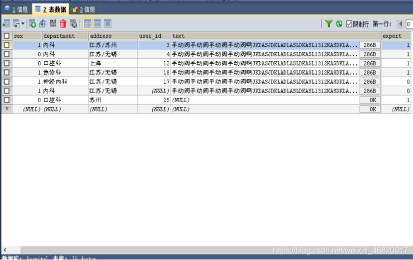Check the row with user_id 25
This screenshot has width=413, height=260.
[7, 100]
